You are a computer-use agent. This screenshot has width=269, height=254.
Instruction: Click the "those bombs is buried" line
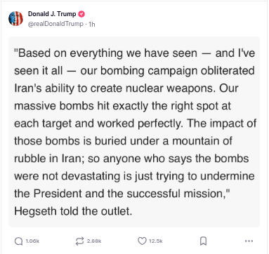click(x=123, y=141)
